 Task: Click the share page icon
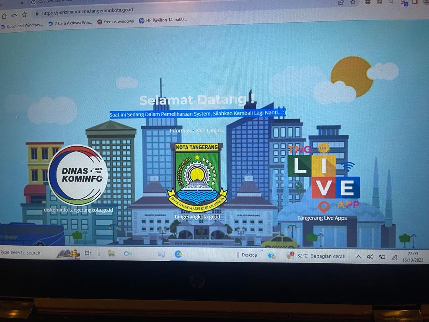[x=341, y=3]
